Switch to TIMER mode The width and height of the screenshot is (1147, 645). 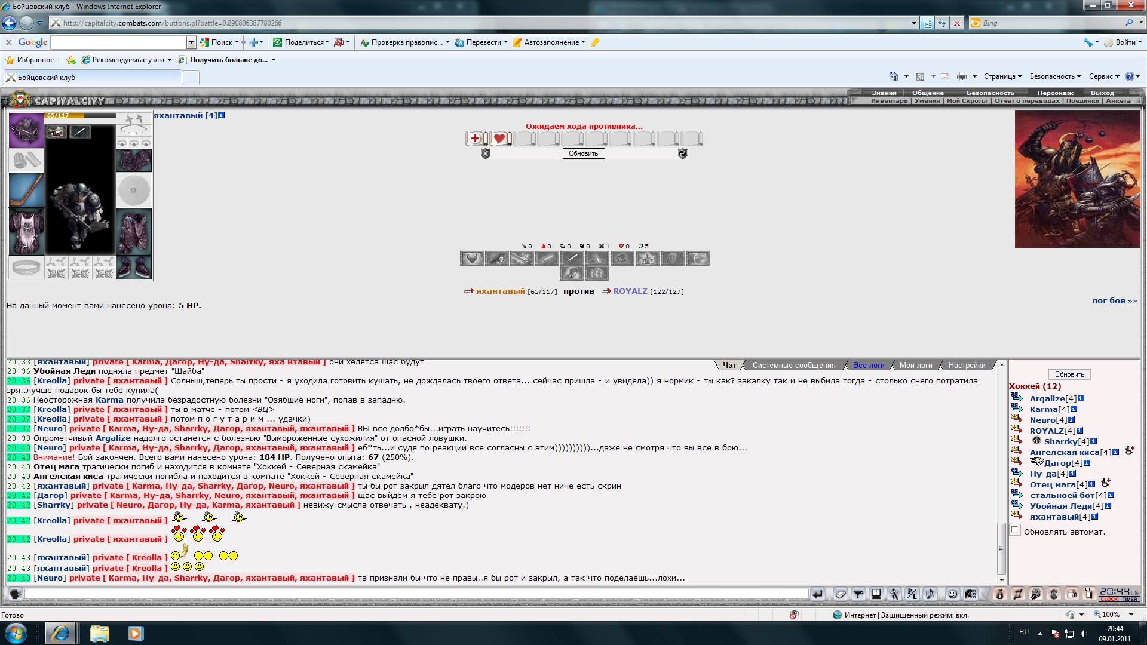(1130, 599)
